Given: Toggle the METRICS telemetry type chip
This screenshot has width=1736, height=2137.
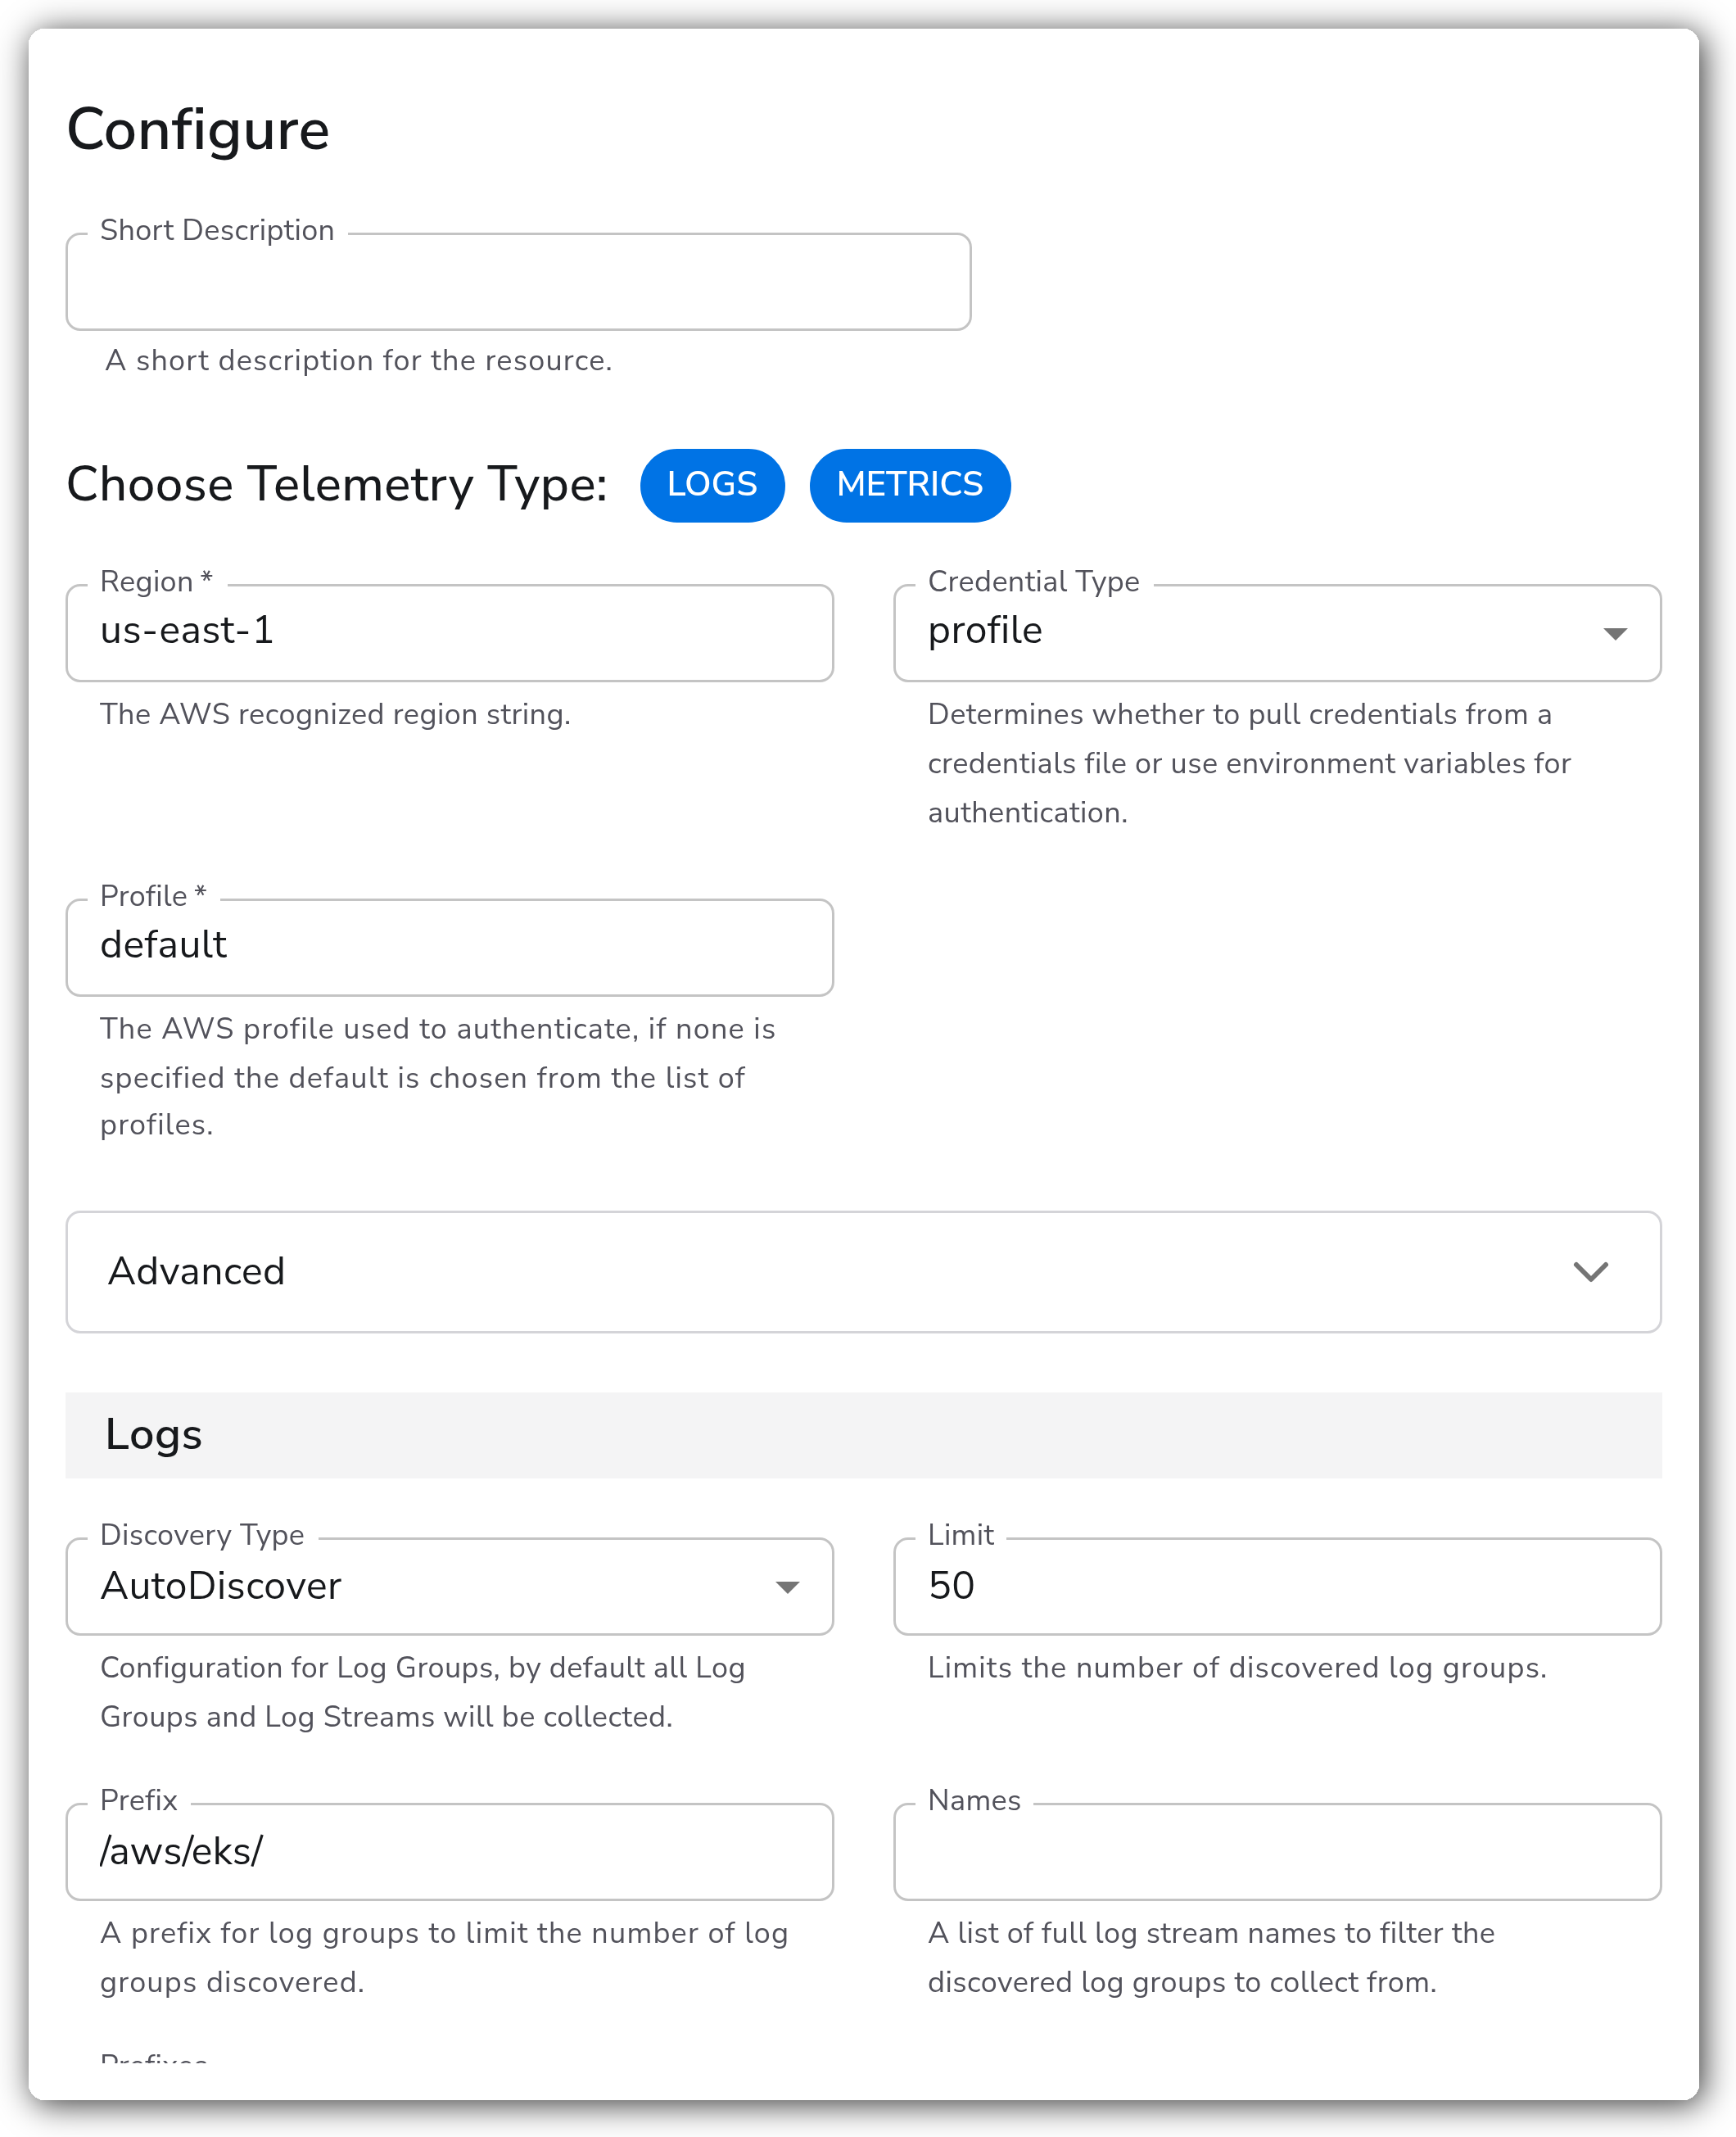Looking at the screenshot, I should click(910, 485).
